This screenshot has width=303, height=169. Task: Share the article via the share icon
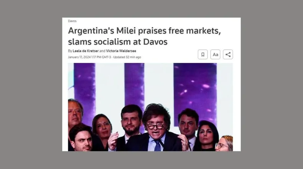(x=228, y=55)
